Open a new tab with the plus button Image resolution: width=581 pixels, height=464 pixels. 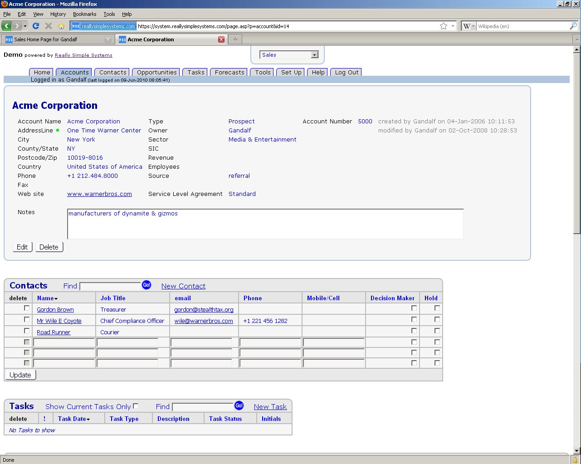click(235, 39)
